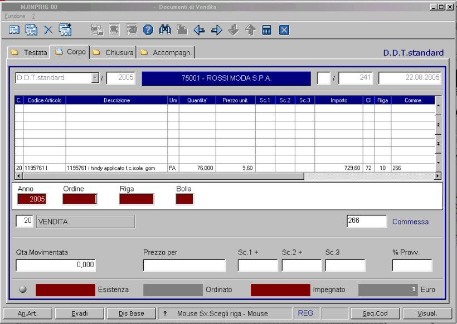The height and width of the screenshot is (324, 457).
Task: Click the dark red Esistenza color box
Action: pos(65,289)
